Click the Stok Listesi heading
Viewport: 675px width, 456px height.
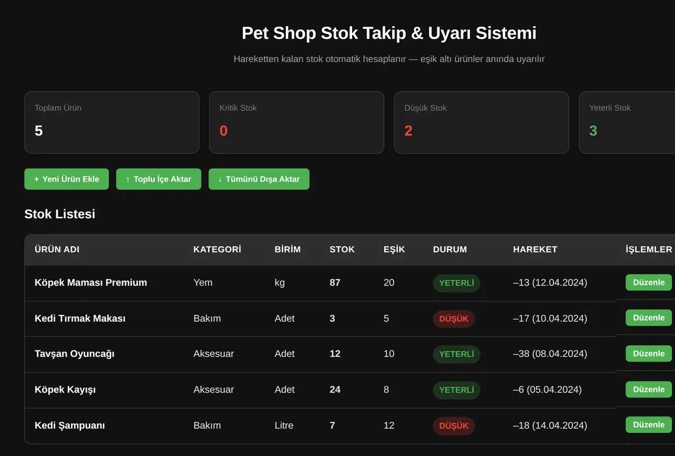(60, 214)
